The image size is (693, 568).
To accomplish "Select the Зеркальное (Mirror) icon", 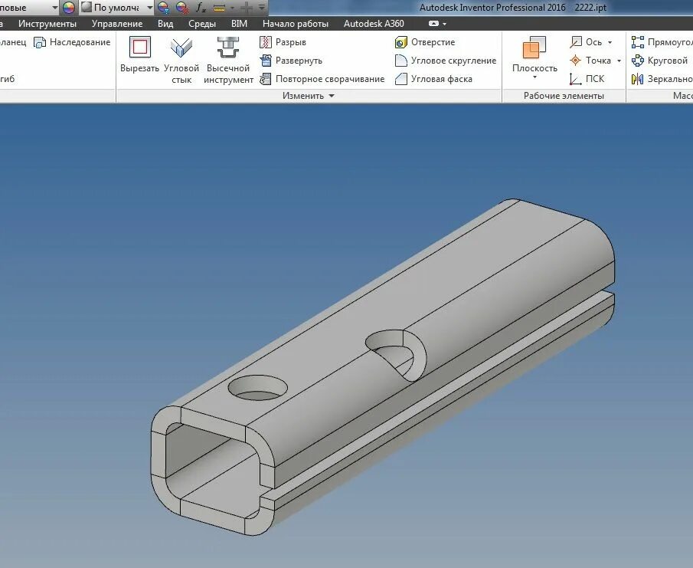I will [637, 79].
